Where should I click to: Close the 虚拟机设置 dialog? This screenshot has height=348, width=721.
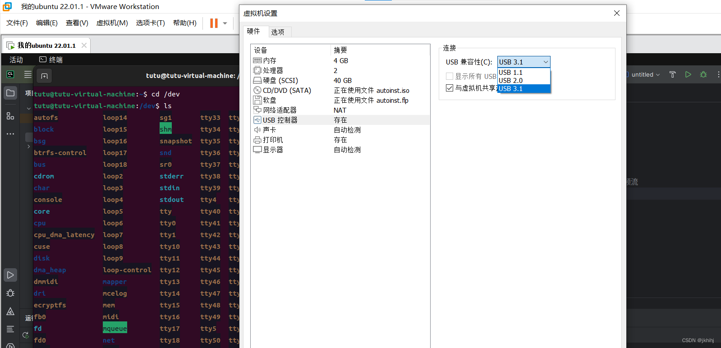point(617,14)
